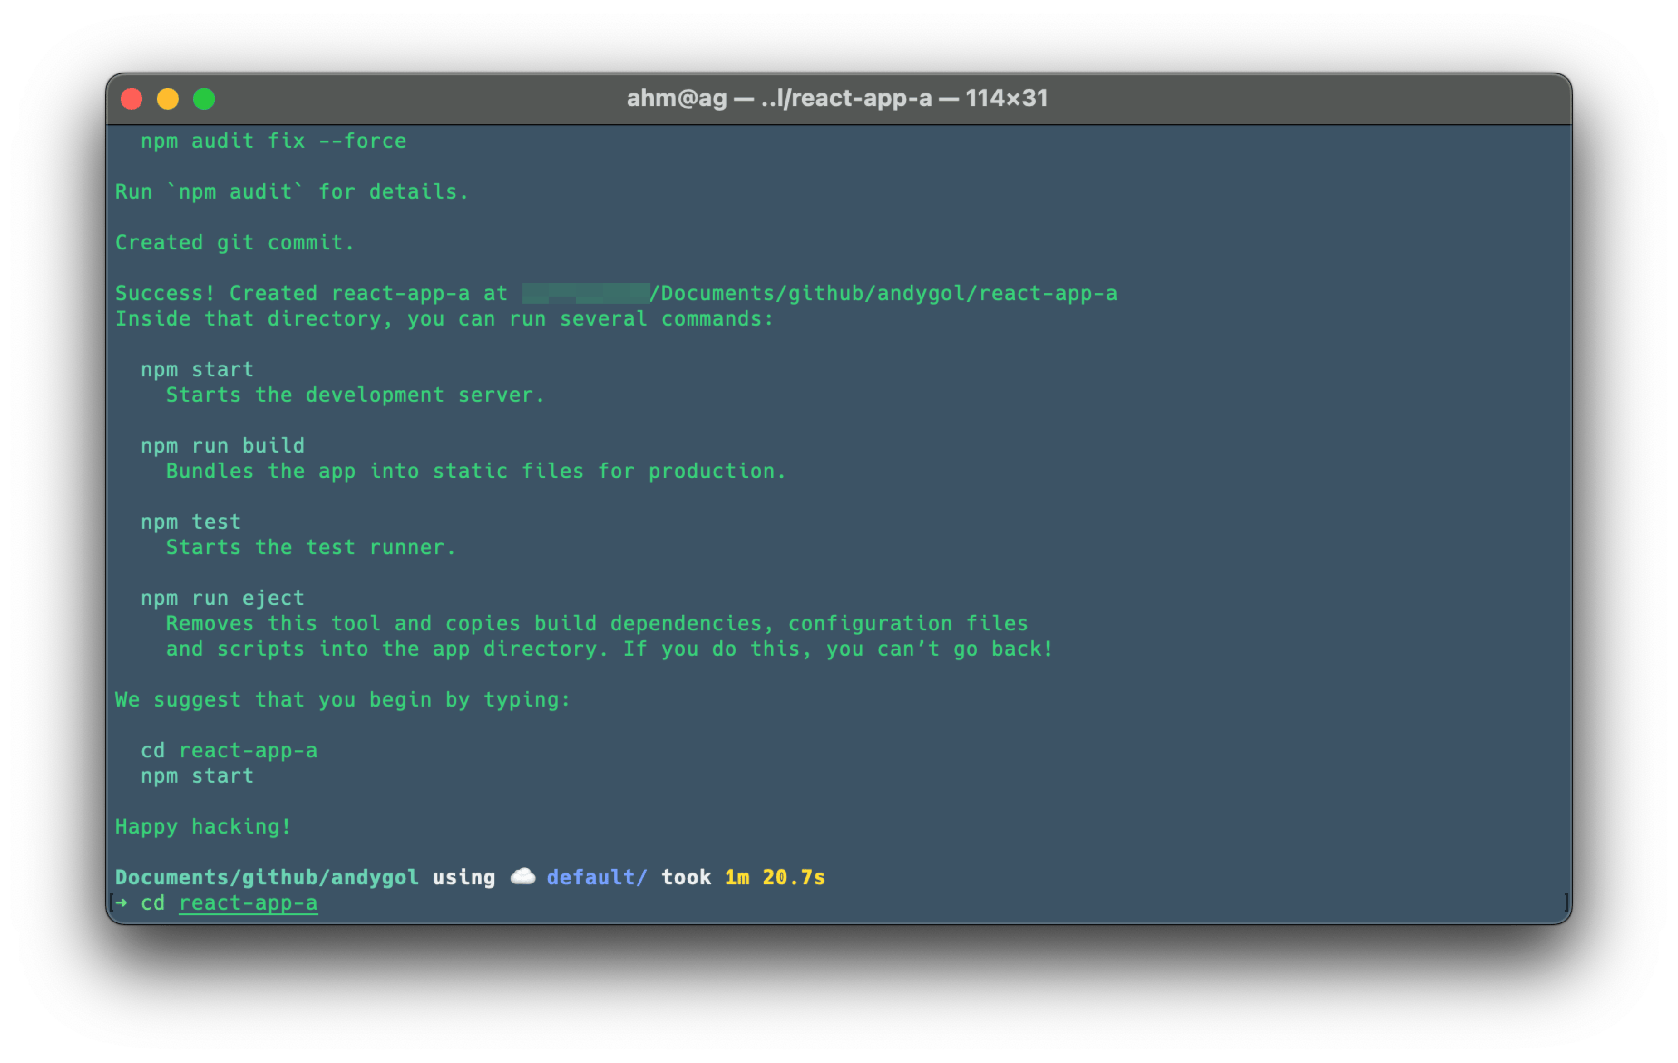Click the green full-screen traffic light button

(204, 99)
